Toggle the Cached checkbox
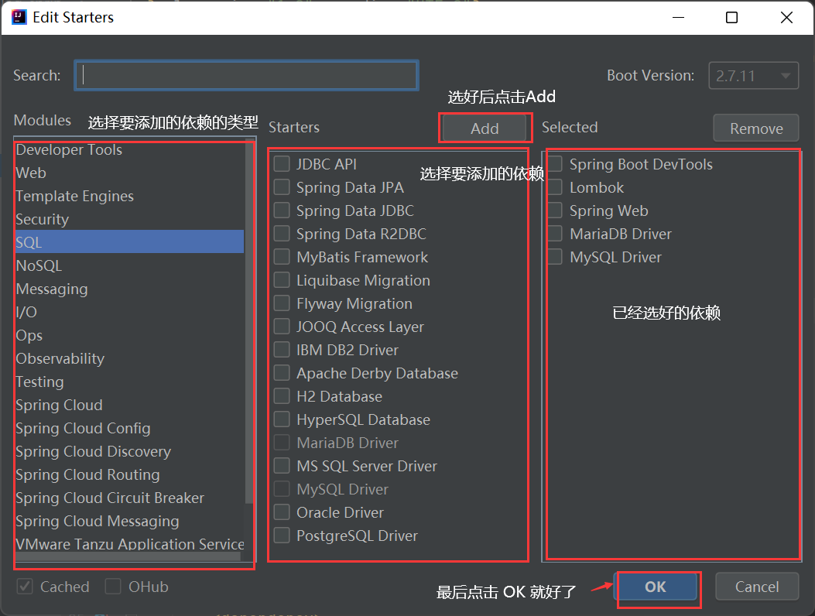This screenshot has height=616, width=815. pos(25,587)
